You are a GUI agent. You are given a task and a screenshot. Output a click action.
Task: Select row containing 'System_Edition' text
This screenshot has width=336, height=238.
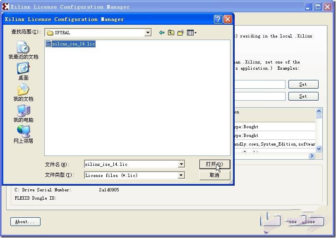click(274, 144)
